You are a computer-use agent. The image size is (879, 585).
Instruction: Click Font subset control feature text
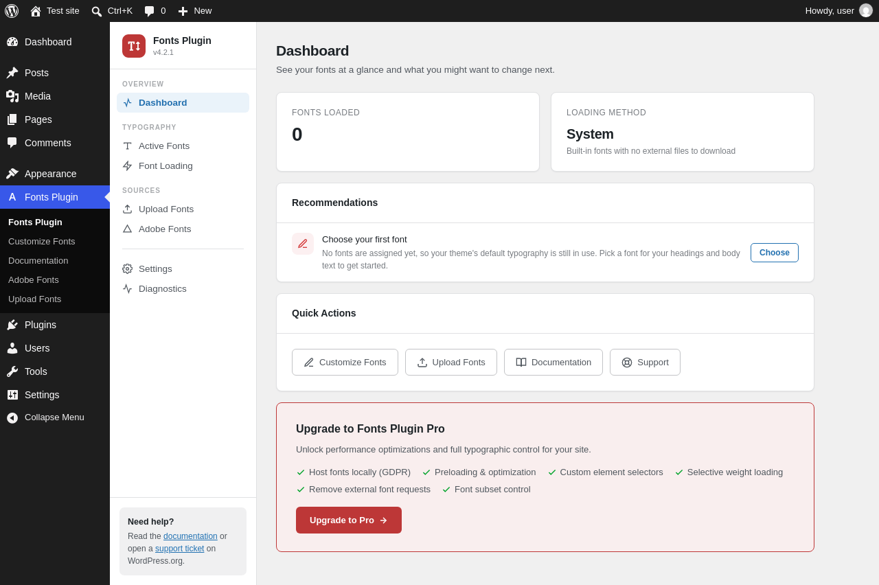tap(492, 490)
